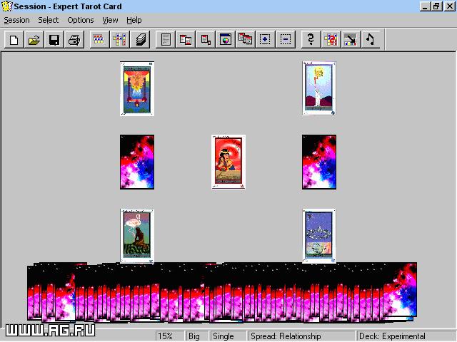The width and height of the screenshot is (457, 342).
Task: Click the question mark help icon
Action: 311,40
